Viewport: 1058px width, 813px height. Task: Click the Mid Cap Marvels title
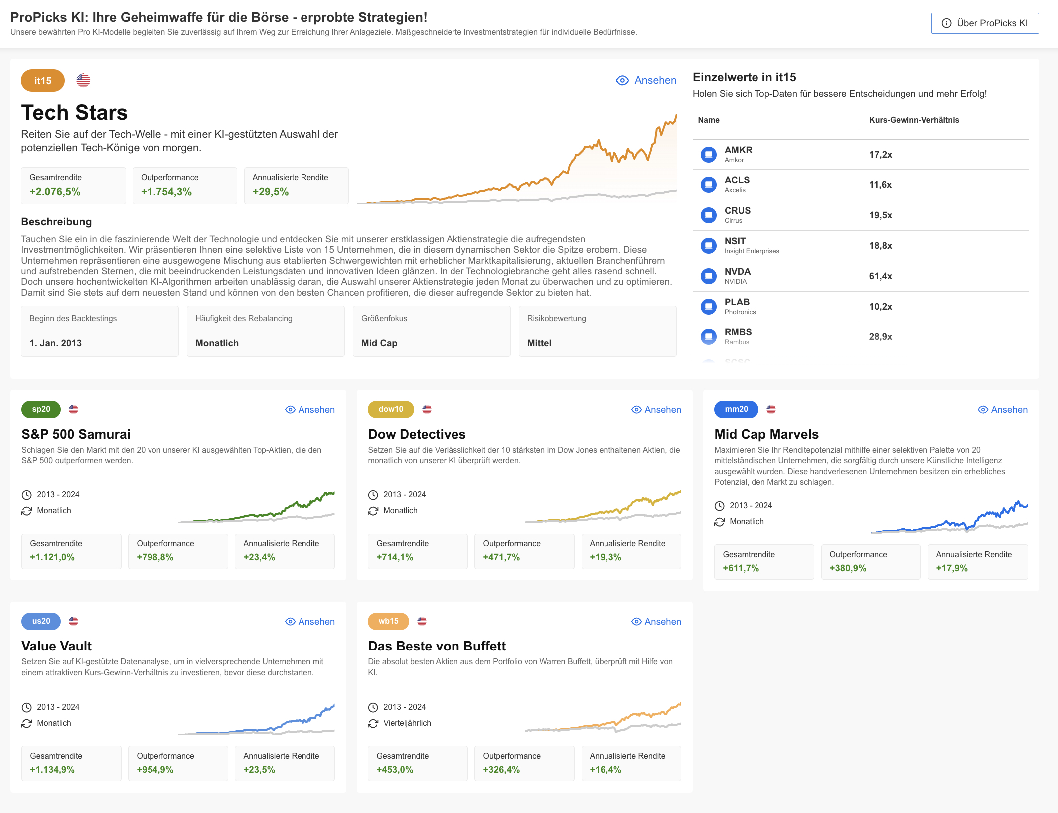766,434
